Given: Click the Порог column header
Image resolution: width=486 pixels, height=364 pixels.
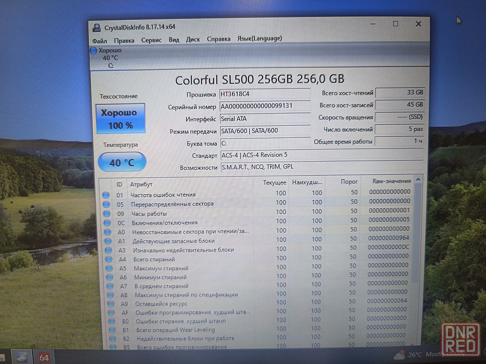Looking at the screenshot, I should point(349,182).
